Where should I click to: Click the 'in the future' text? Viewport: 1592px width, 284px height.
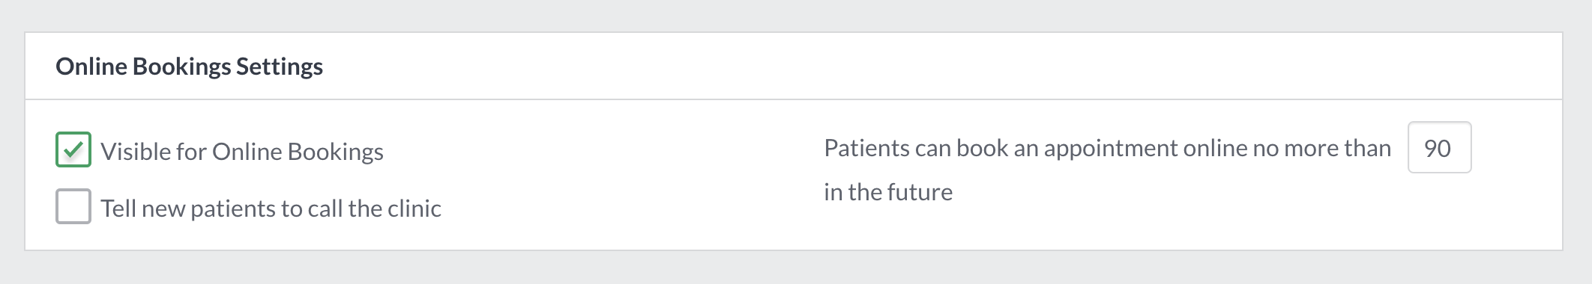pyautogui.click(x=888, y=192)
